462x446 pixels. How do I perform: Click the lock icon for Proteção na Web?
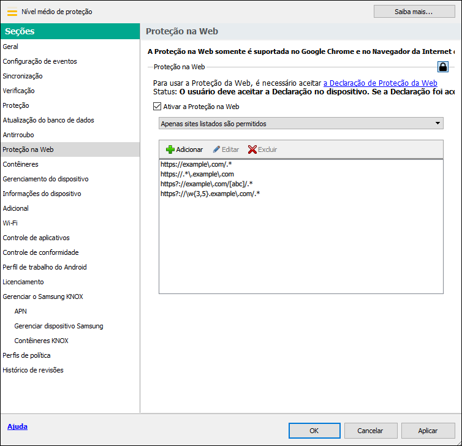pyautogui.click(x=442, y=67)
